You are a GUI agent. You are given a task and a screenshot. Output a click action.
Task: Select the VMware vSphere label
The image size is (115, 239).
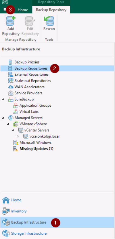coord(33,124)
